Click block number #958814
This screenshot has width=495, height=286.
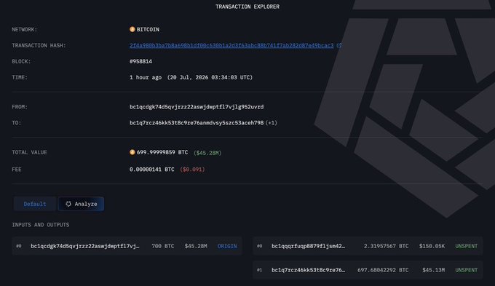tap(140, 62)
